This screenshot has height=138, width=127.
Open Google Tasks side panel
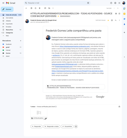coord(124,19)
